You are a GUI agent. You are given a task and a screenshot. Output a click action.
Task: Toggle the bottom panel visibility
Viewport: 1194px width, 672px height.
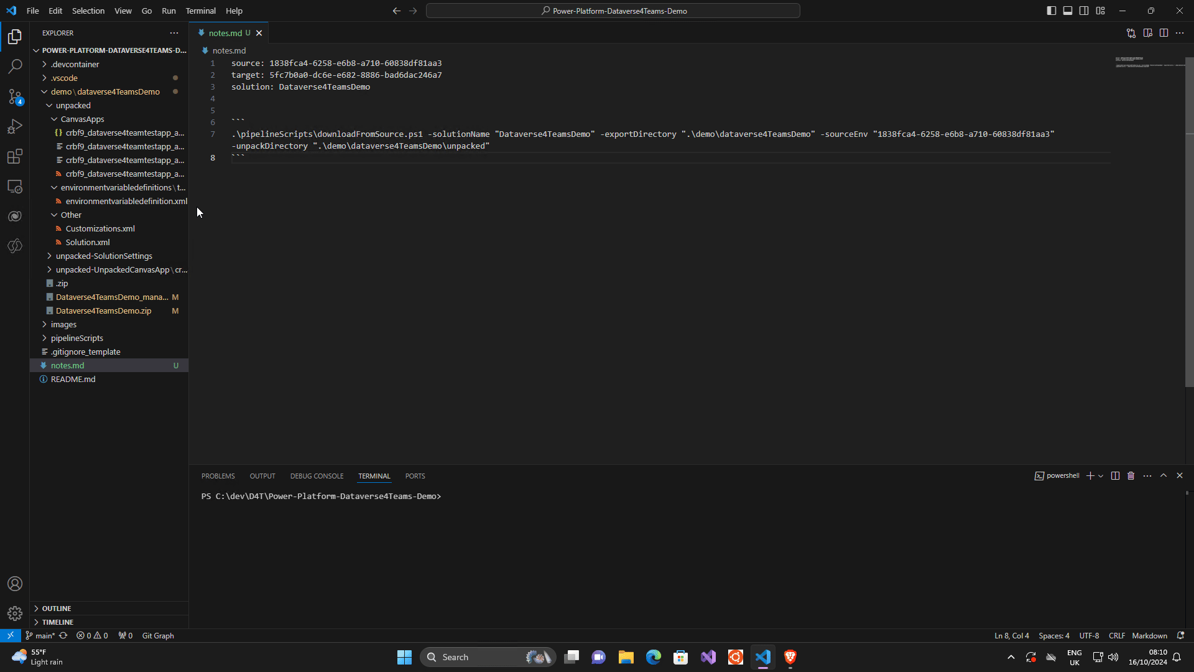pyautogui.click(x=1068, y=11)
